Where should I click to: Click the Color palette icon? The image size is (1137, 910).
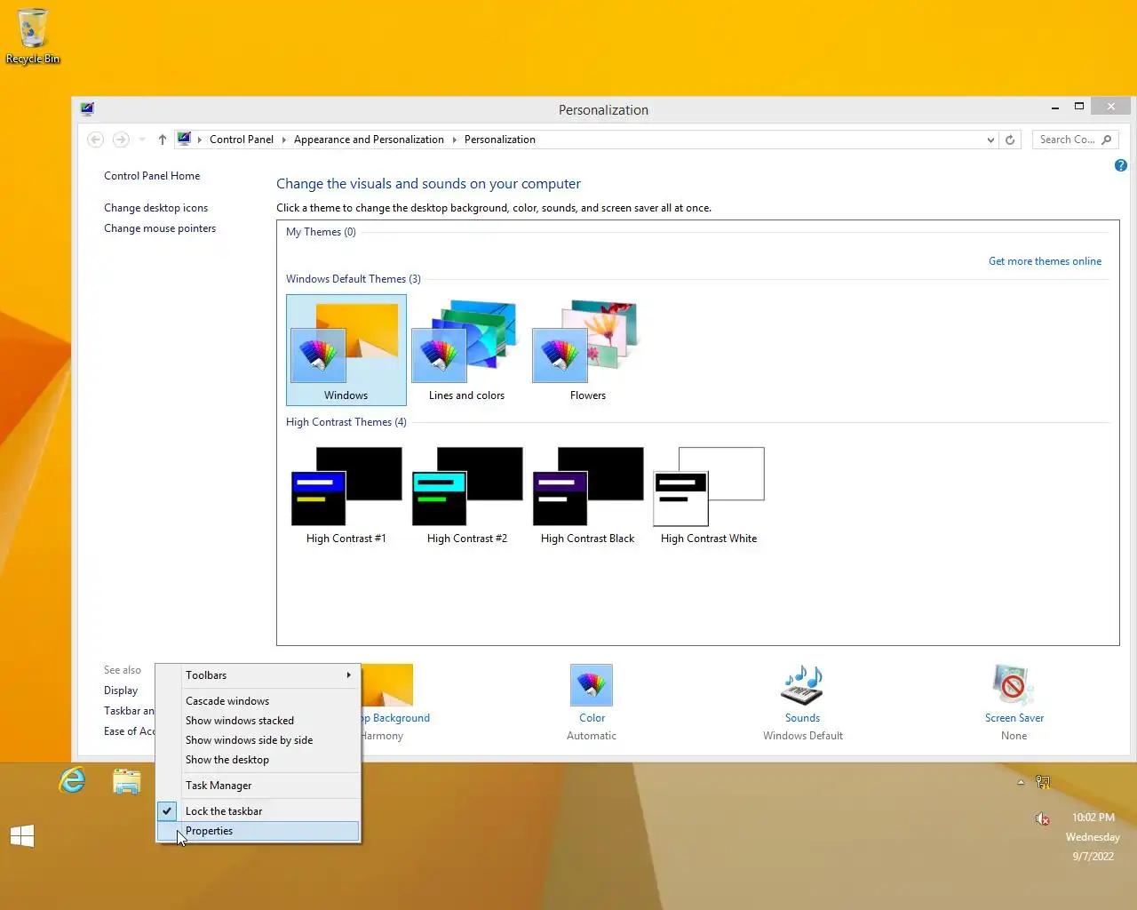tap(592, 685)
